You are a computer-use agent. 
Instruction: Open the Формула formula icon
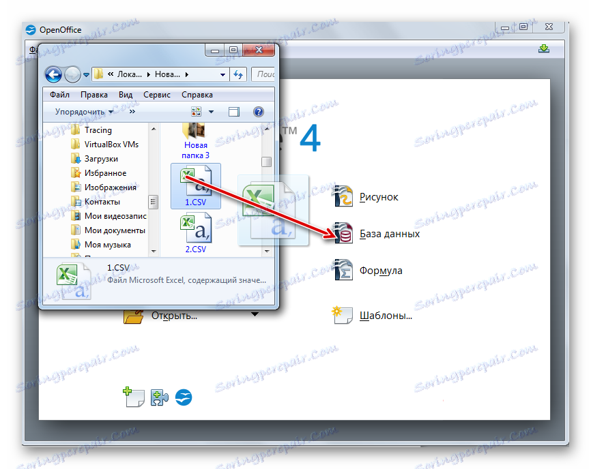[343, 270]
